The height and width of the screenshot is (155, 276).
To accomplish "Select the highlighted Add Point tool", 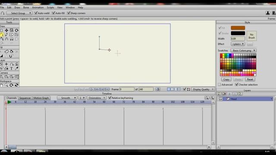I will coord(2,34).
